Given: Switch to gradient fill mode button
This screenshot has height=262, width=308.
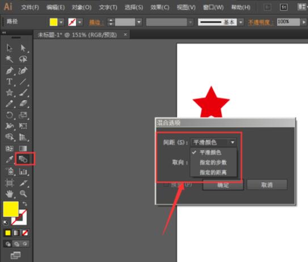Looking at the screenshot, I should [x=16, y=233].
